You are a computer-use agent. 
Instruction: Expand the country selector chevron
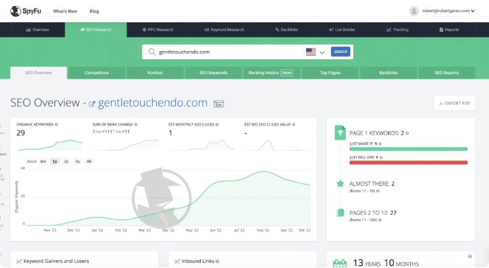click(322, 52)
